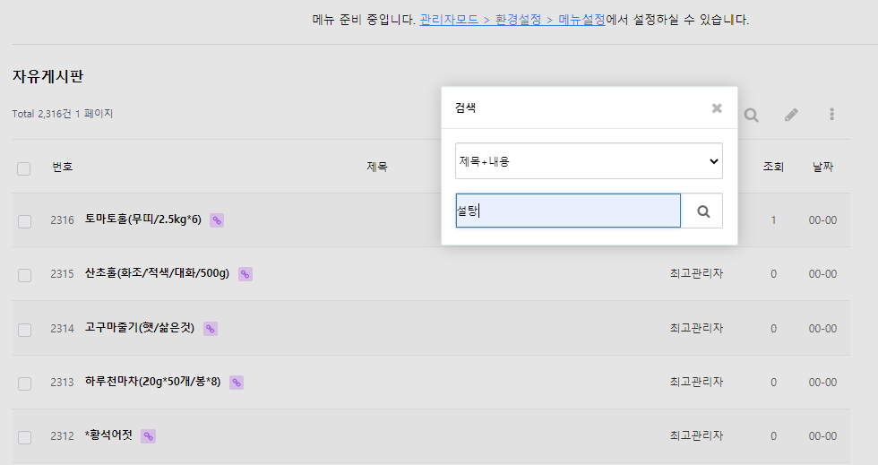Click link icon next to 산초홀 post
878x465 pixels.
(x=245, y=274)
